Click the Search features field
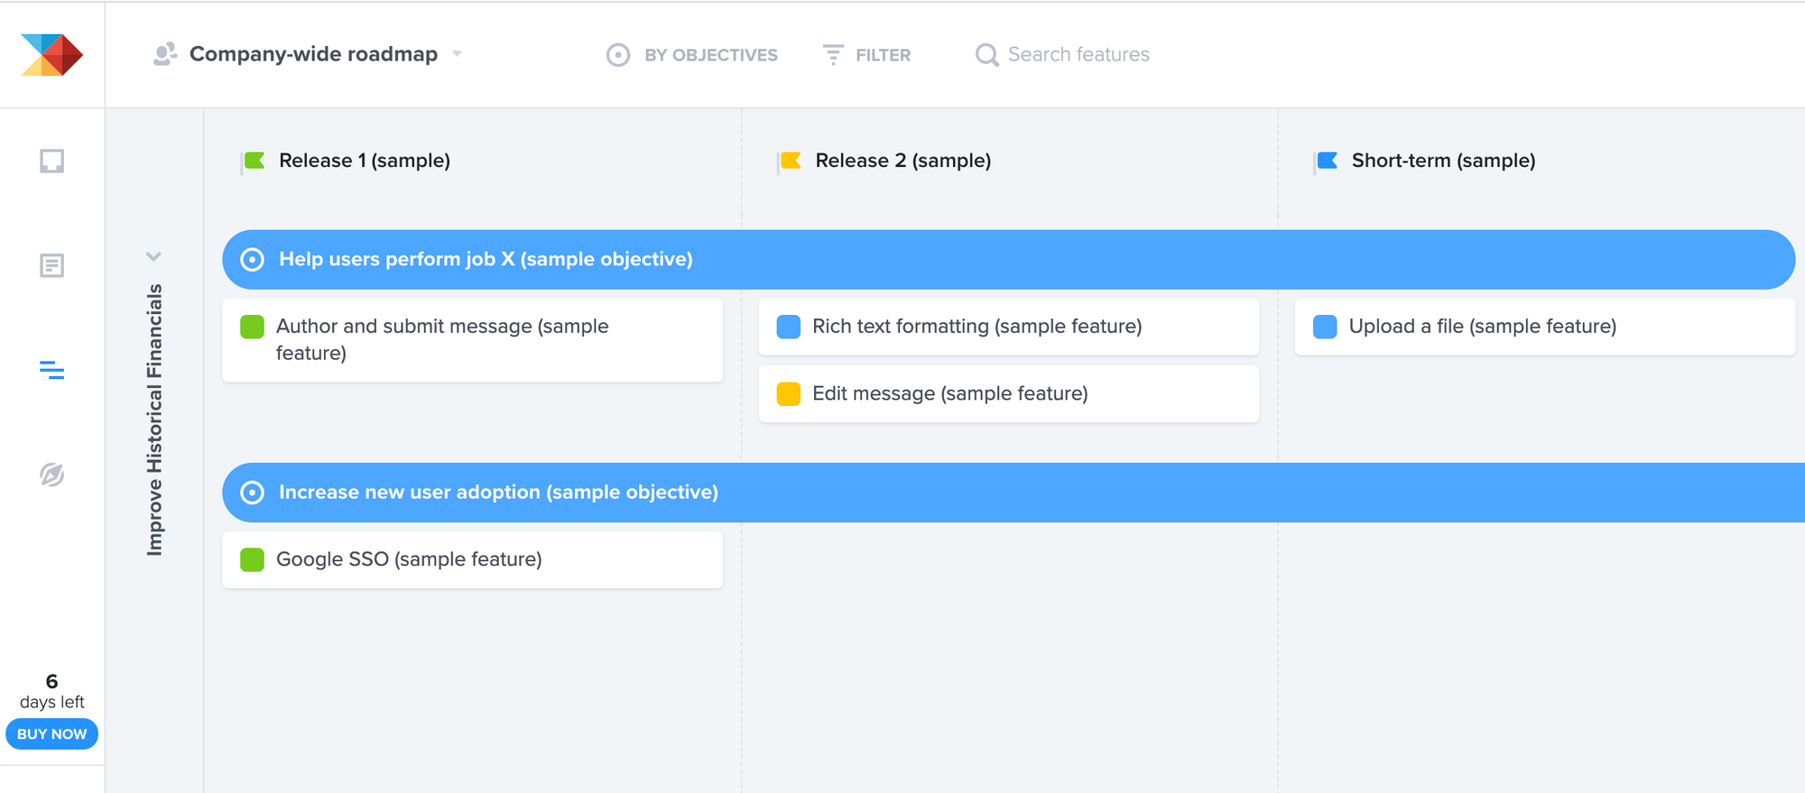 (x=1078, y=55)
